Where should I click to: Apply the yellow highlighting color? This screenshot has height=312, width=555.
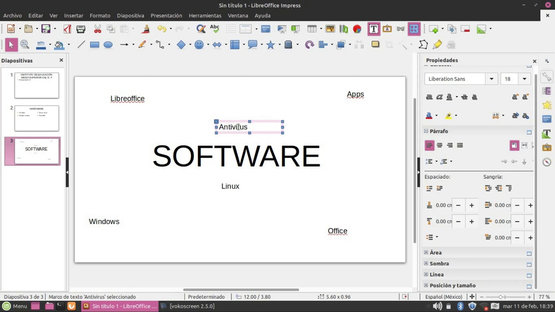coord(448,116)
